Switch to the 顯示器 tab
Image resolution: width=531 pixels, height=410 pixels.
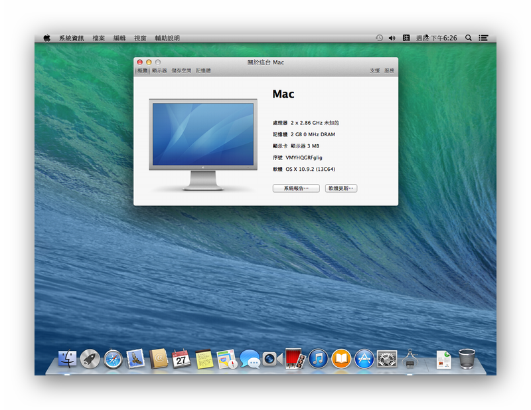159,70
